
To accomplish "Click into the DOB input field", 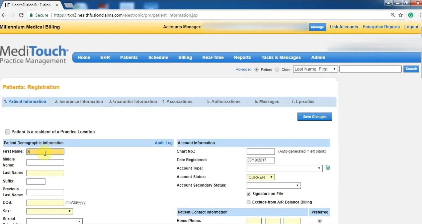I will [x=45, y=203].
